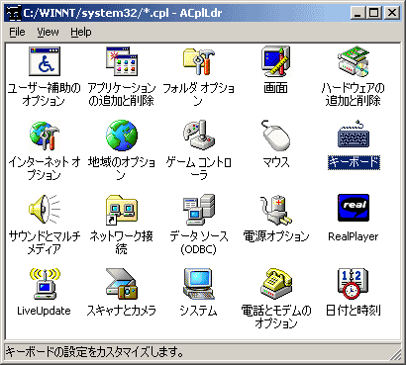This screenshot has width=406, height=365.
Task: Click the 日付と時刻 label text
Action: (x=354, y=311)
